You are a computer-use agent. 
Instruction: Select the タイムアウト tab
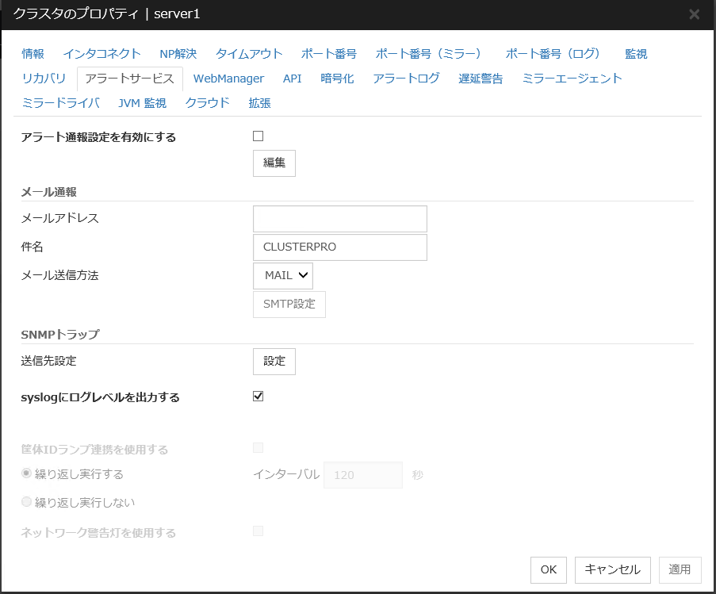pos(249,54)
